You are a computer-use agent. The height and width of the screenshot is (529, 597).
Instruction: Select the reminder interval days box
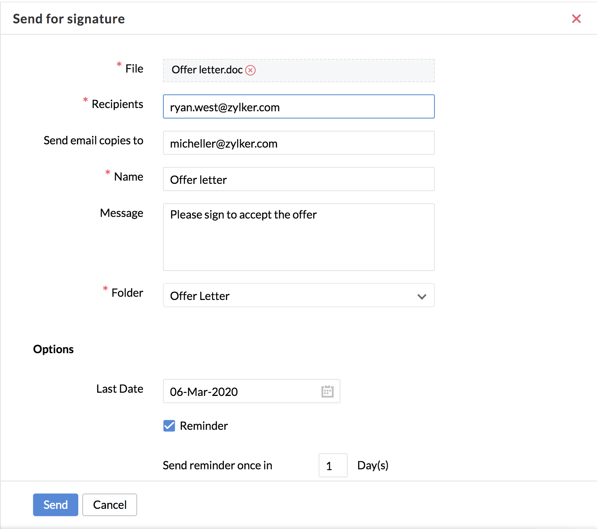point(333,466)
